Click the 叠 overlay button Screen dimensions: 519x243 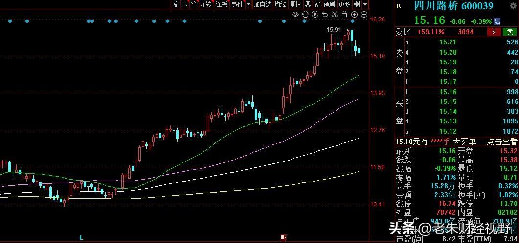pos(308,4)
